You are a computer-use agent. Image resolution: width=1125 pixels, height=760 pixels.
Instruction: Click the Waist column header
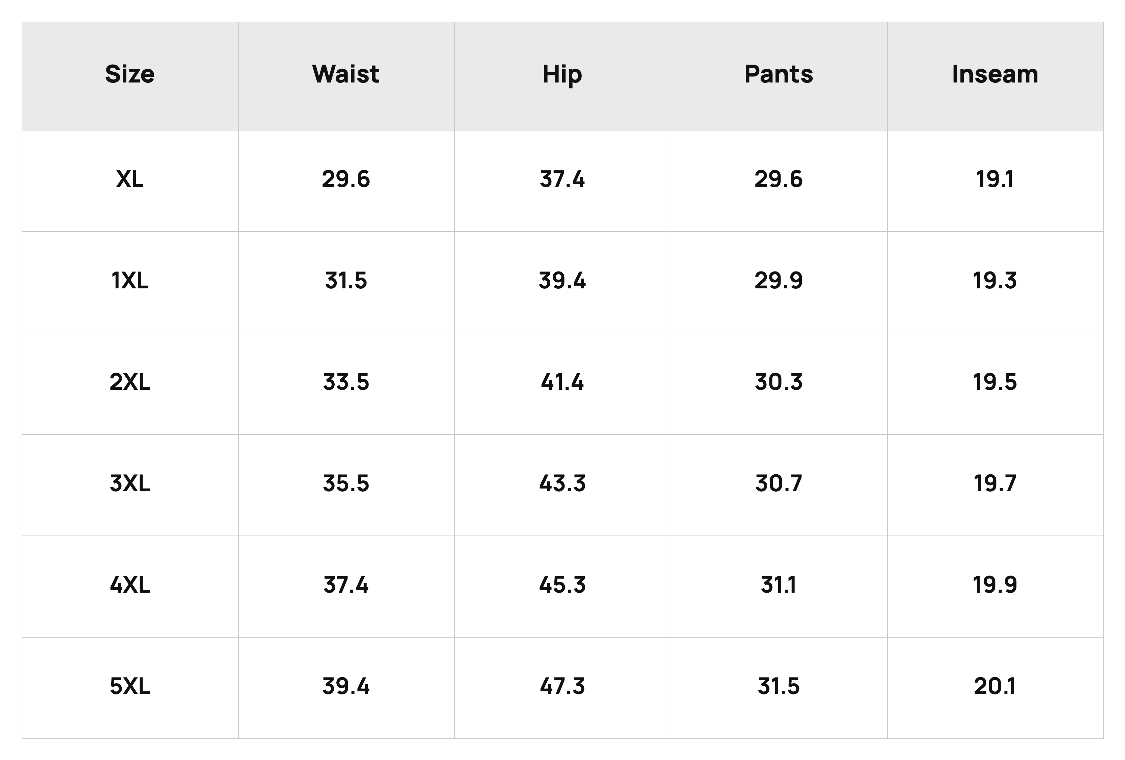(345, 75)
